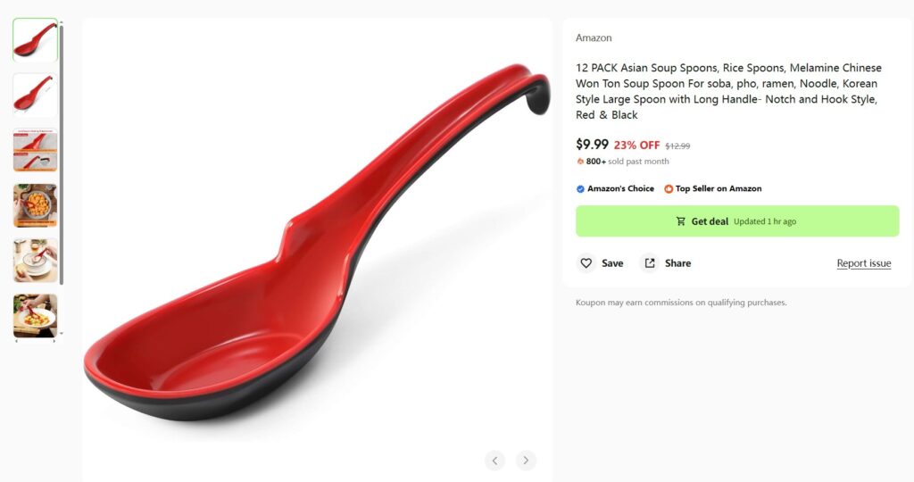The height and width of the screenshot is (482, 914).
Task: Click the heart Save icon
Action: [x=586, y=263]
